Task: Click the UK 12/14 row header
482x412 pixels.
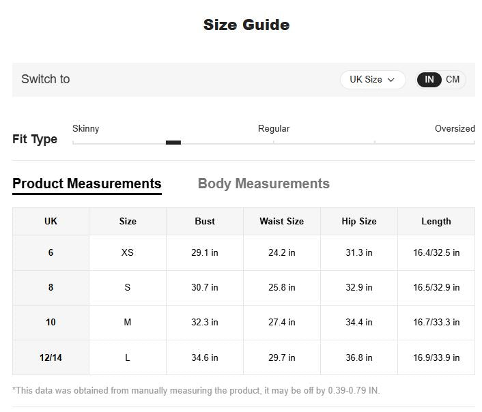Action: [x=51, y=357]
